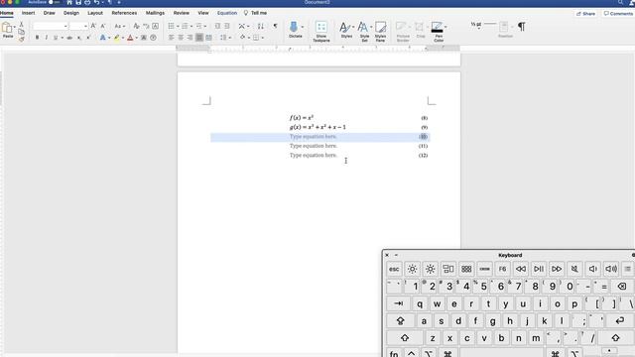Click the Styles gallery button
This screenshot has width=635, height=357.
click(346, 29)
